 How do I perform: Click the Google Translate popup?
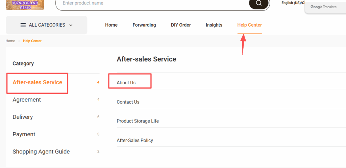point(325,7)
